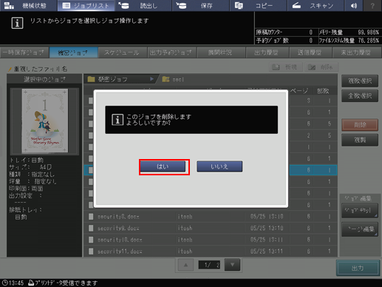The image size is (382, 287).
Task: Switch to the ジョブリスト screen
Action: (86, 5)
